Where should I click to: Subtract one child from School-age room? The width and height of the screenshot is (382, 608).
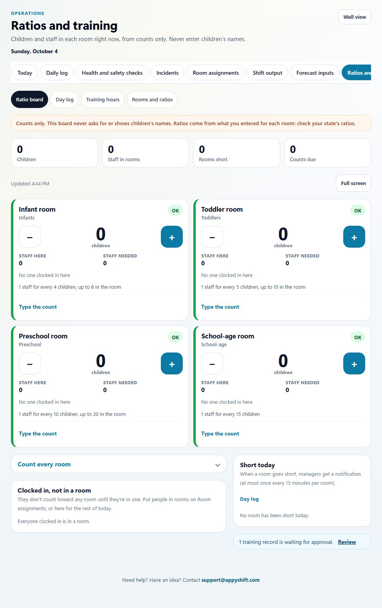(212, 363)
